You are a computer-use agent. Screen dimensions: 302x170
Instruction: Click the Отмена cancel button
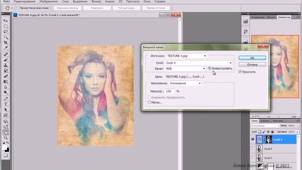pyautogui.click(x=252, y=65)
